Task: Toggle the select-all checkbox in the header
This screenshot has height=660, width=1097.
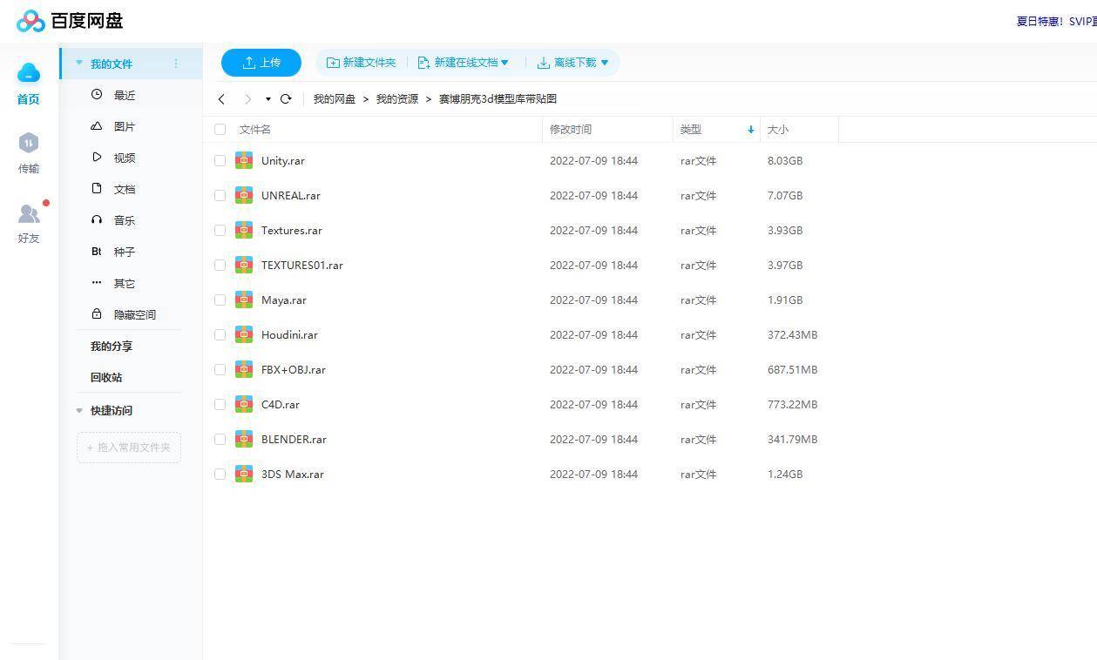Action: point(220,130)
